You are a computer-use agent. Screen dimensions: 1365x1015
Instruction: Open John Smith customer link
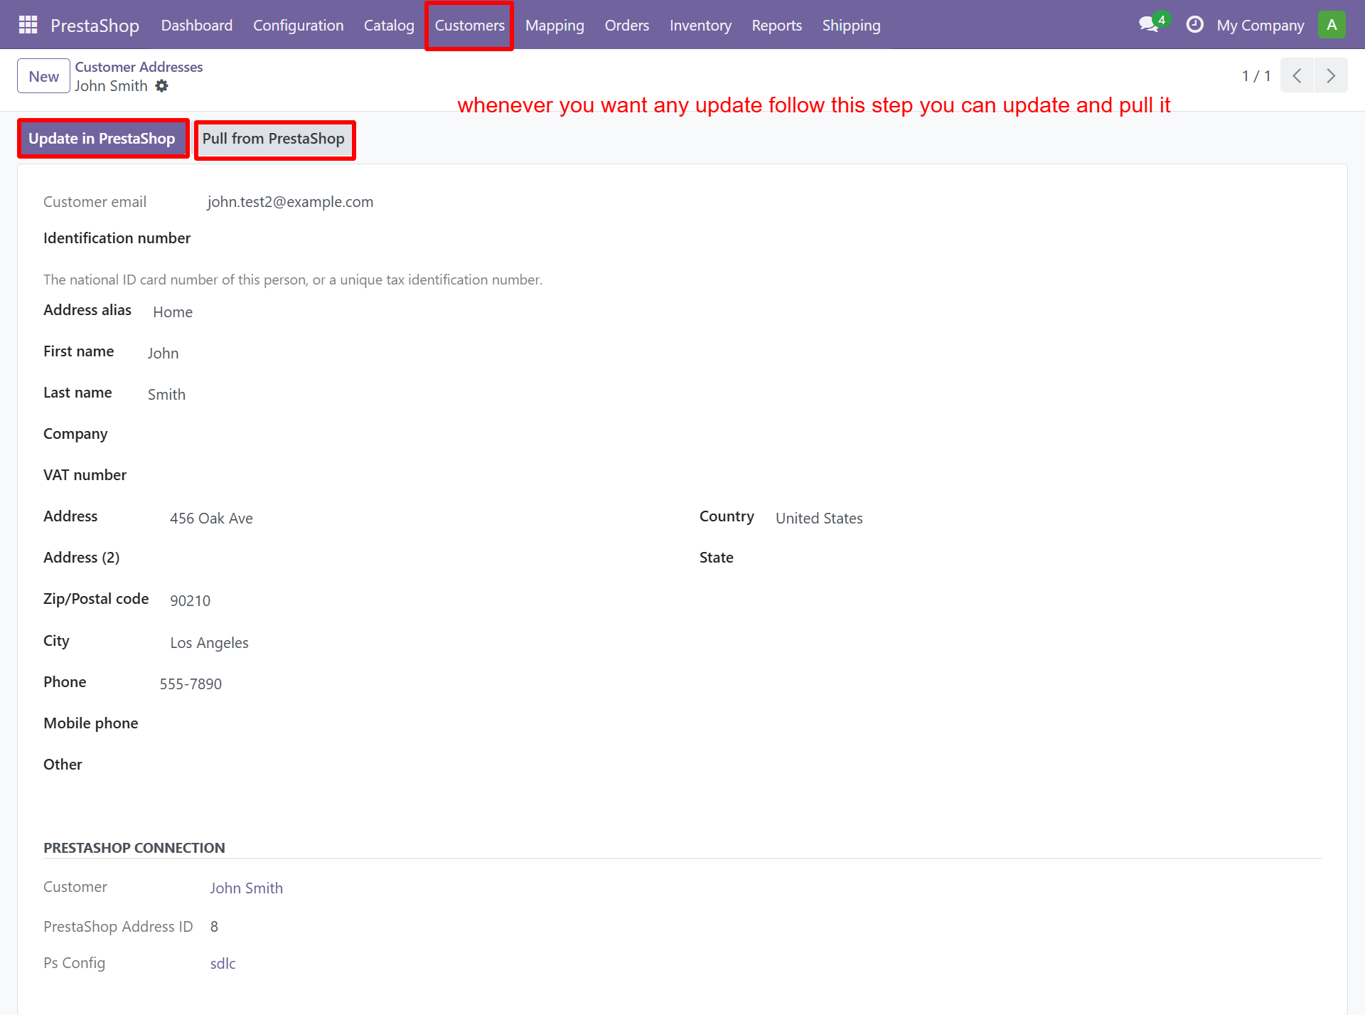coord(246,888)
